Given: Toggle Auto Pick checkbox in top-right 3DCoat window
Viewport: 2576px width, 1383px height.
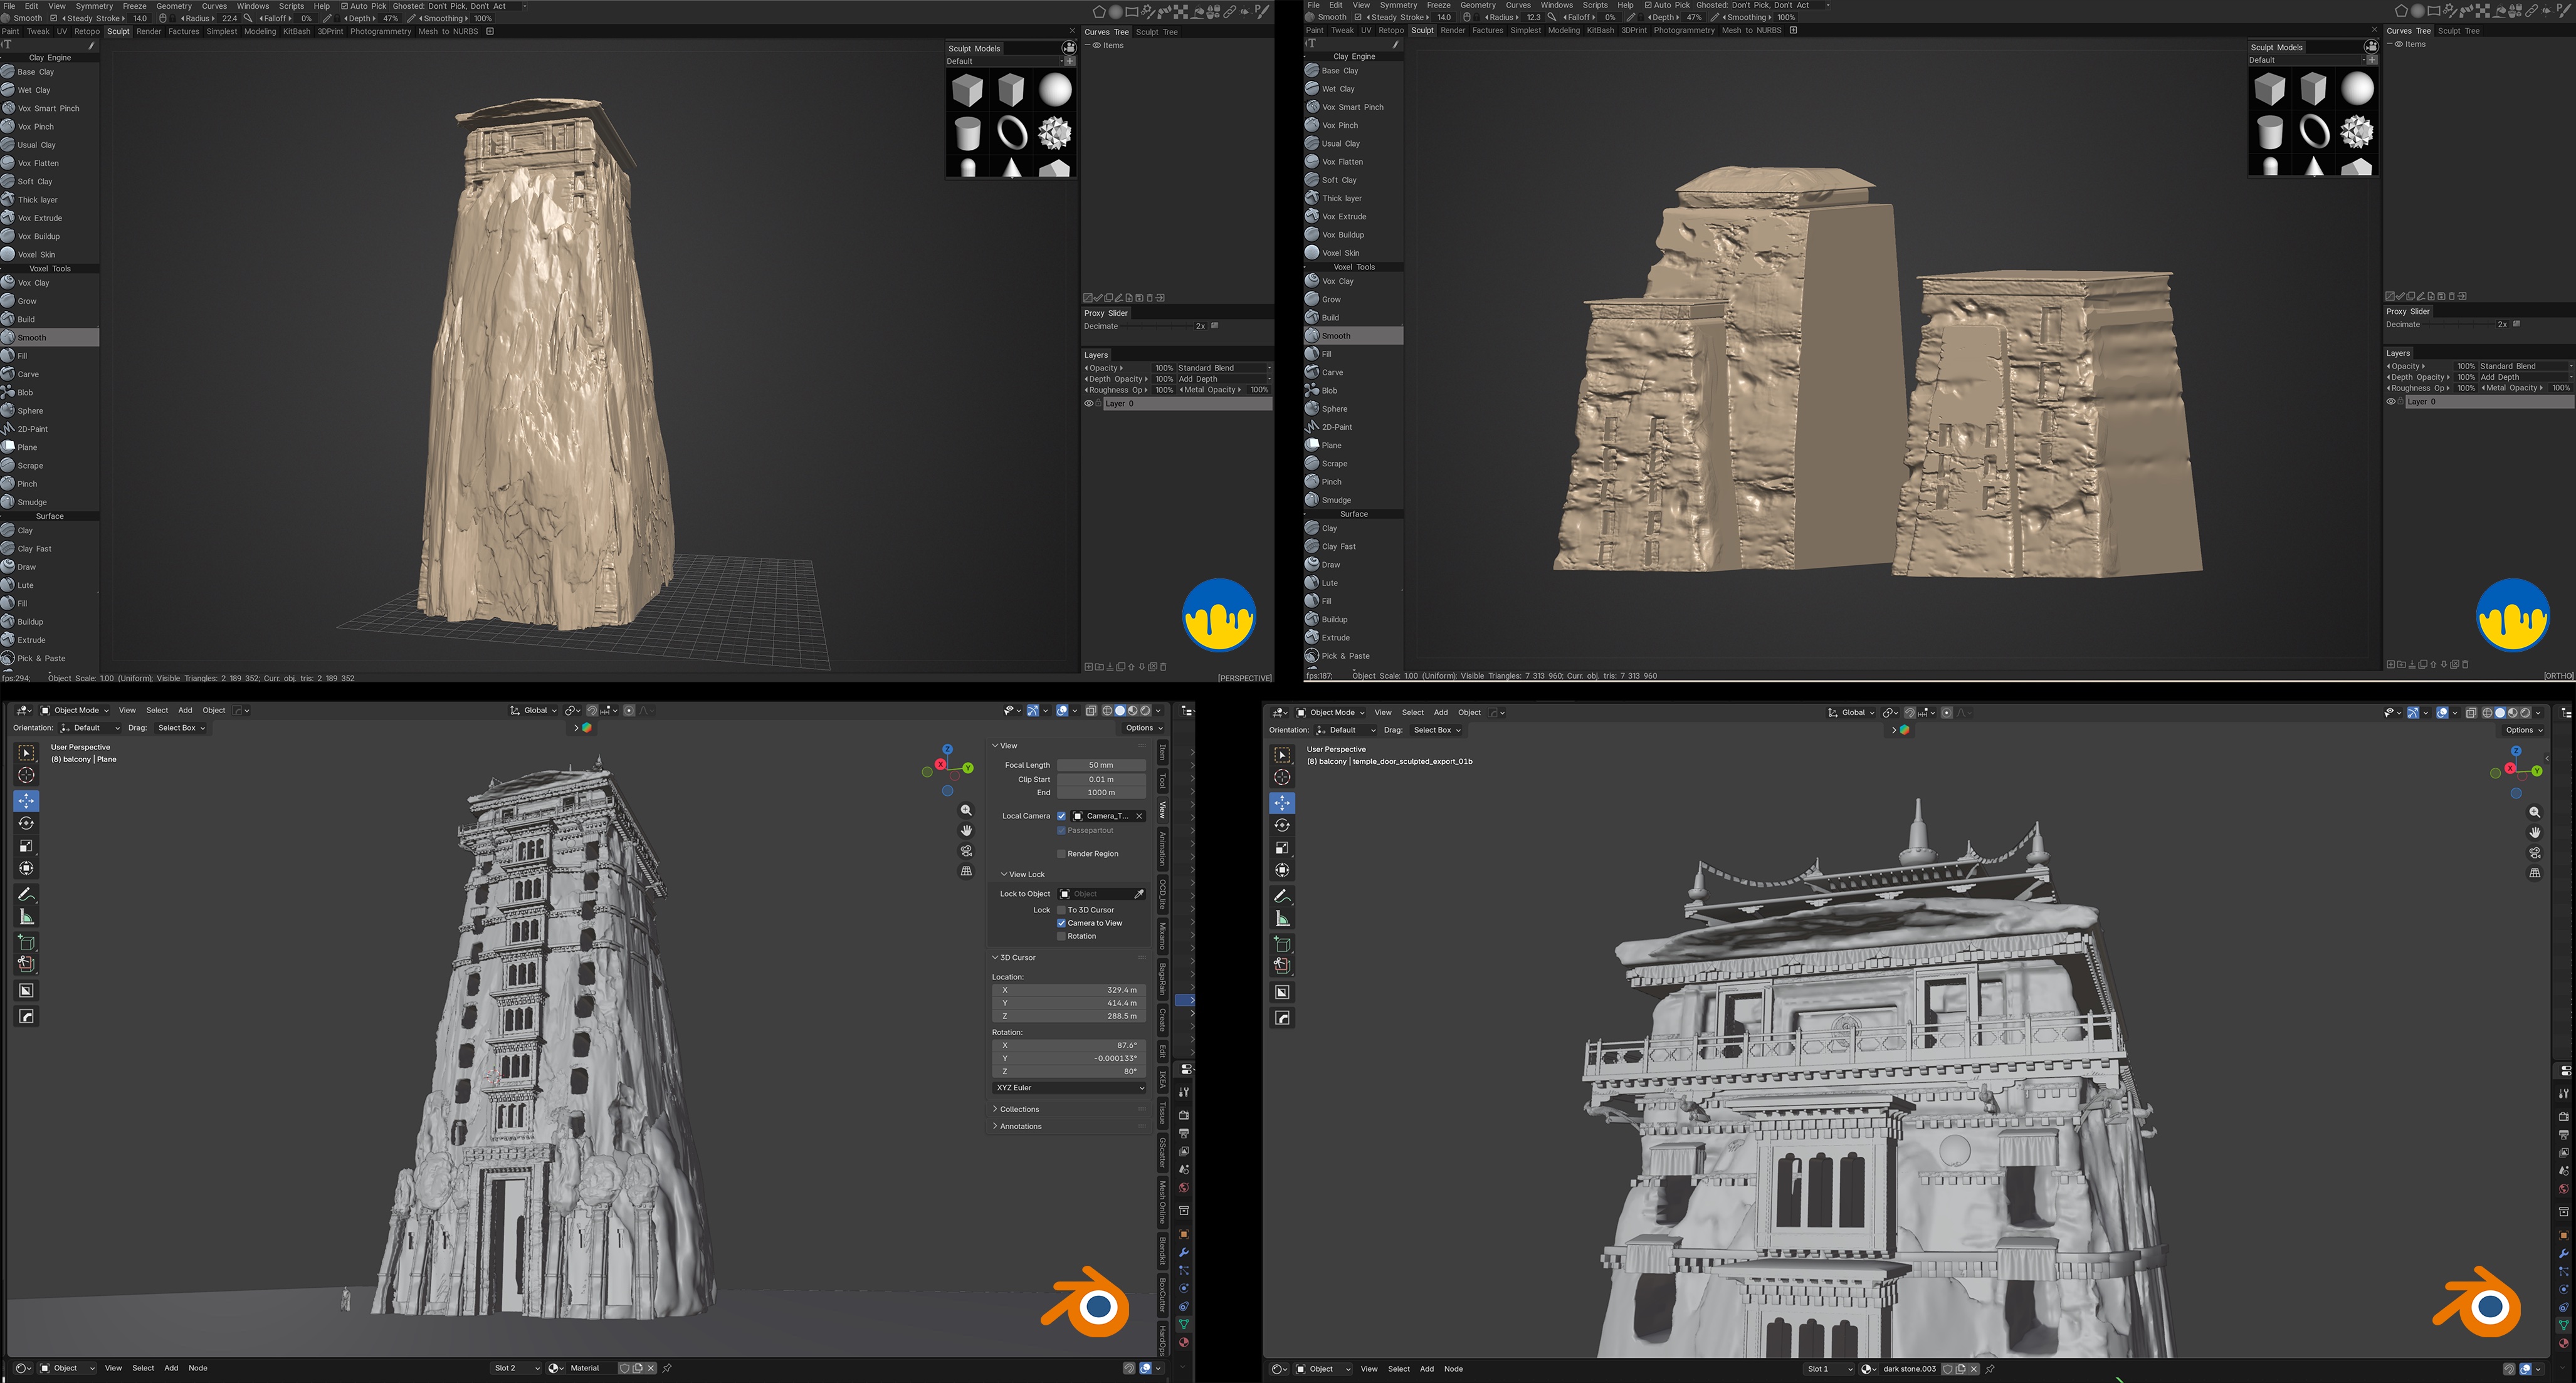Looking at the screenshot, I should tap(1649, 5).
